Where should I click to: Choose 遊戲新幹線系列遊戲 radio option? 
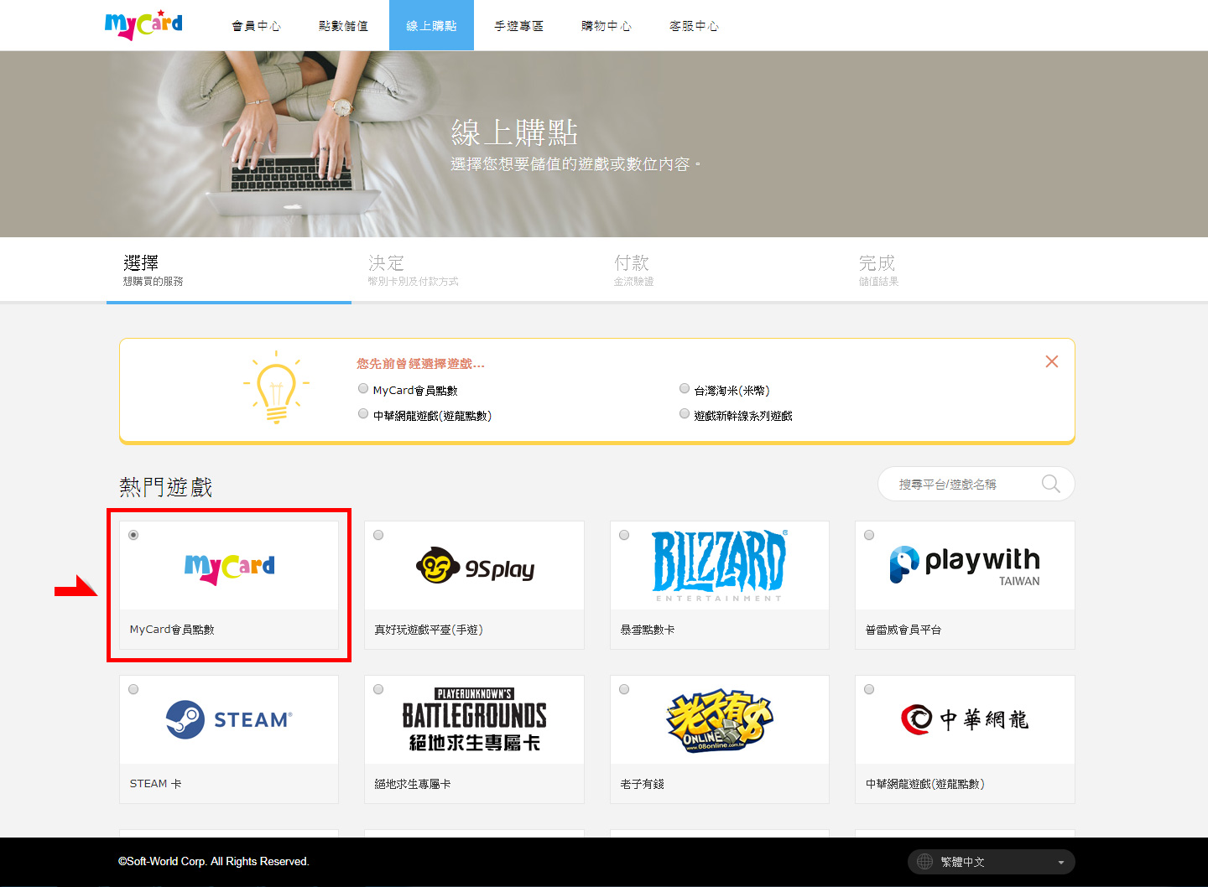click(x=685, y=414)
